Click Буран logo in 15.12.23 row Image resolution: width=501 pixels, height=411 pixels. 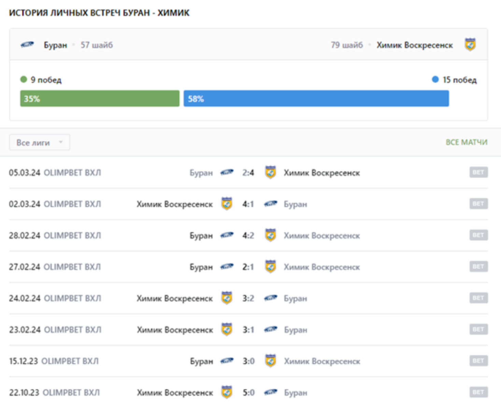pos(227,361)
